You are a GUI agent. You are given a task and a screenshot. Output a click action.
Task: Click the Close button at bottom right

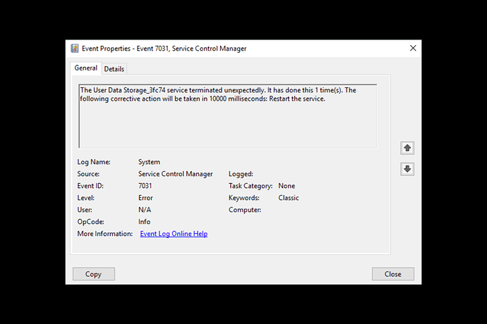(393, 274)
